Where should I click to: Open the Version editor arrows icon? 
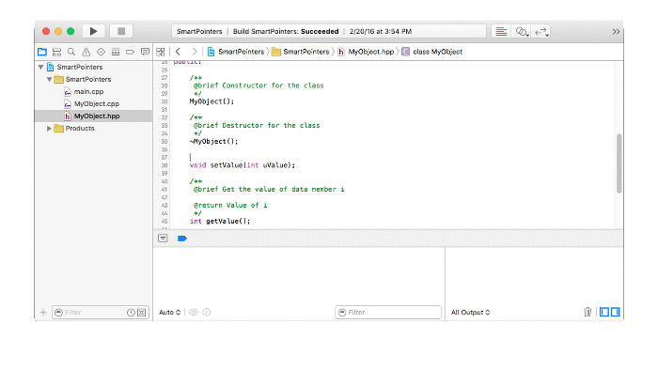click(541, 31)
